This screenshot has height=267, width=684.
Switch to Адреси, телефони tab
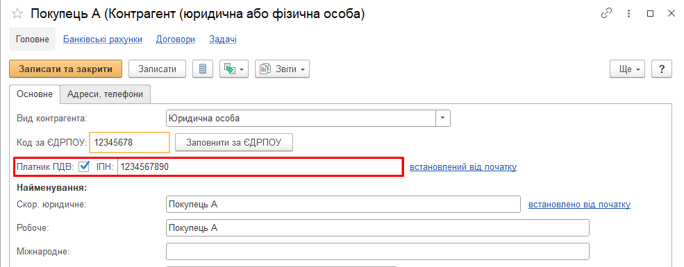pos(106,94)
